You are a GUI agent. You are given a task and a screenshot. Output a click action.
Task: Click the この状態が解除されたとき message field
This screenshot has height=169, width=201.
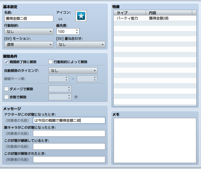coord(69,160)
